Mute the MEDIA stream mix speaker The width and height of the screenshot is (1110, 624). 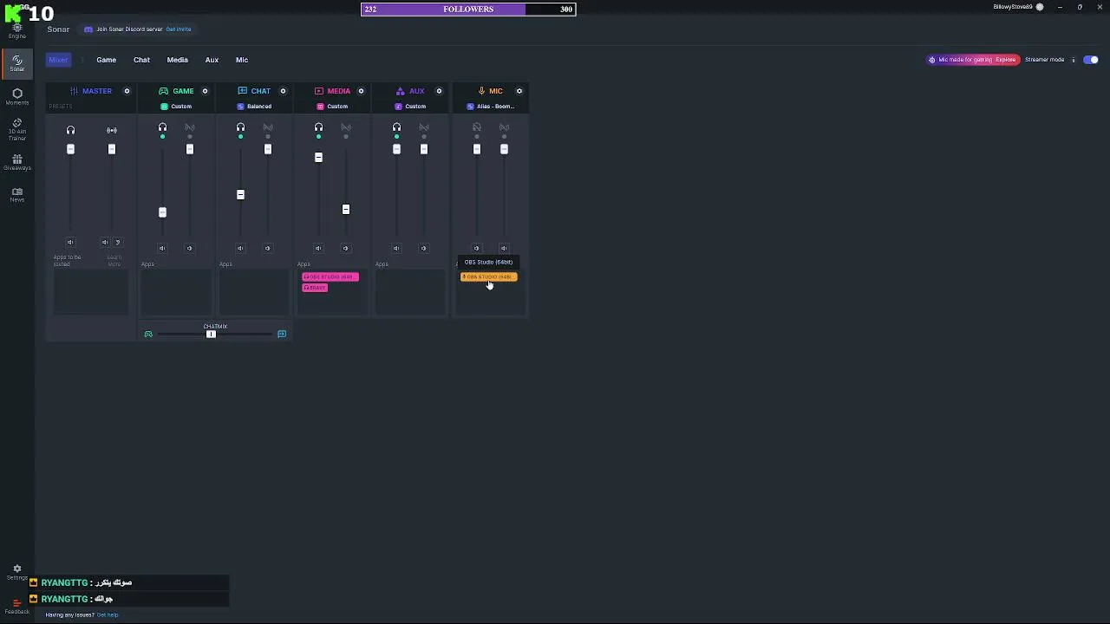(x=345, y=249)
